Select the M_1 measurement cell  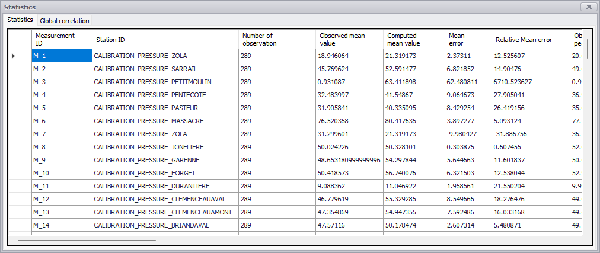coord(62,56)
